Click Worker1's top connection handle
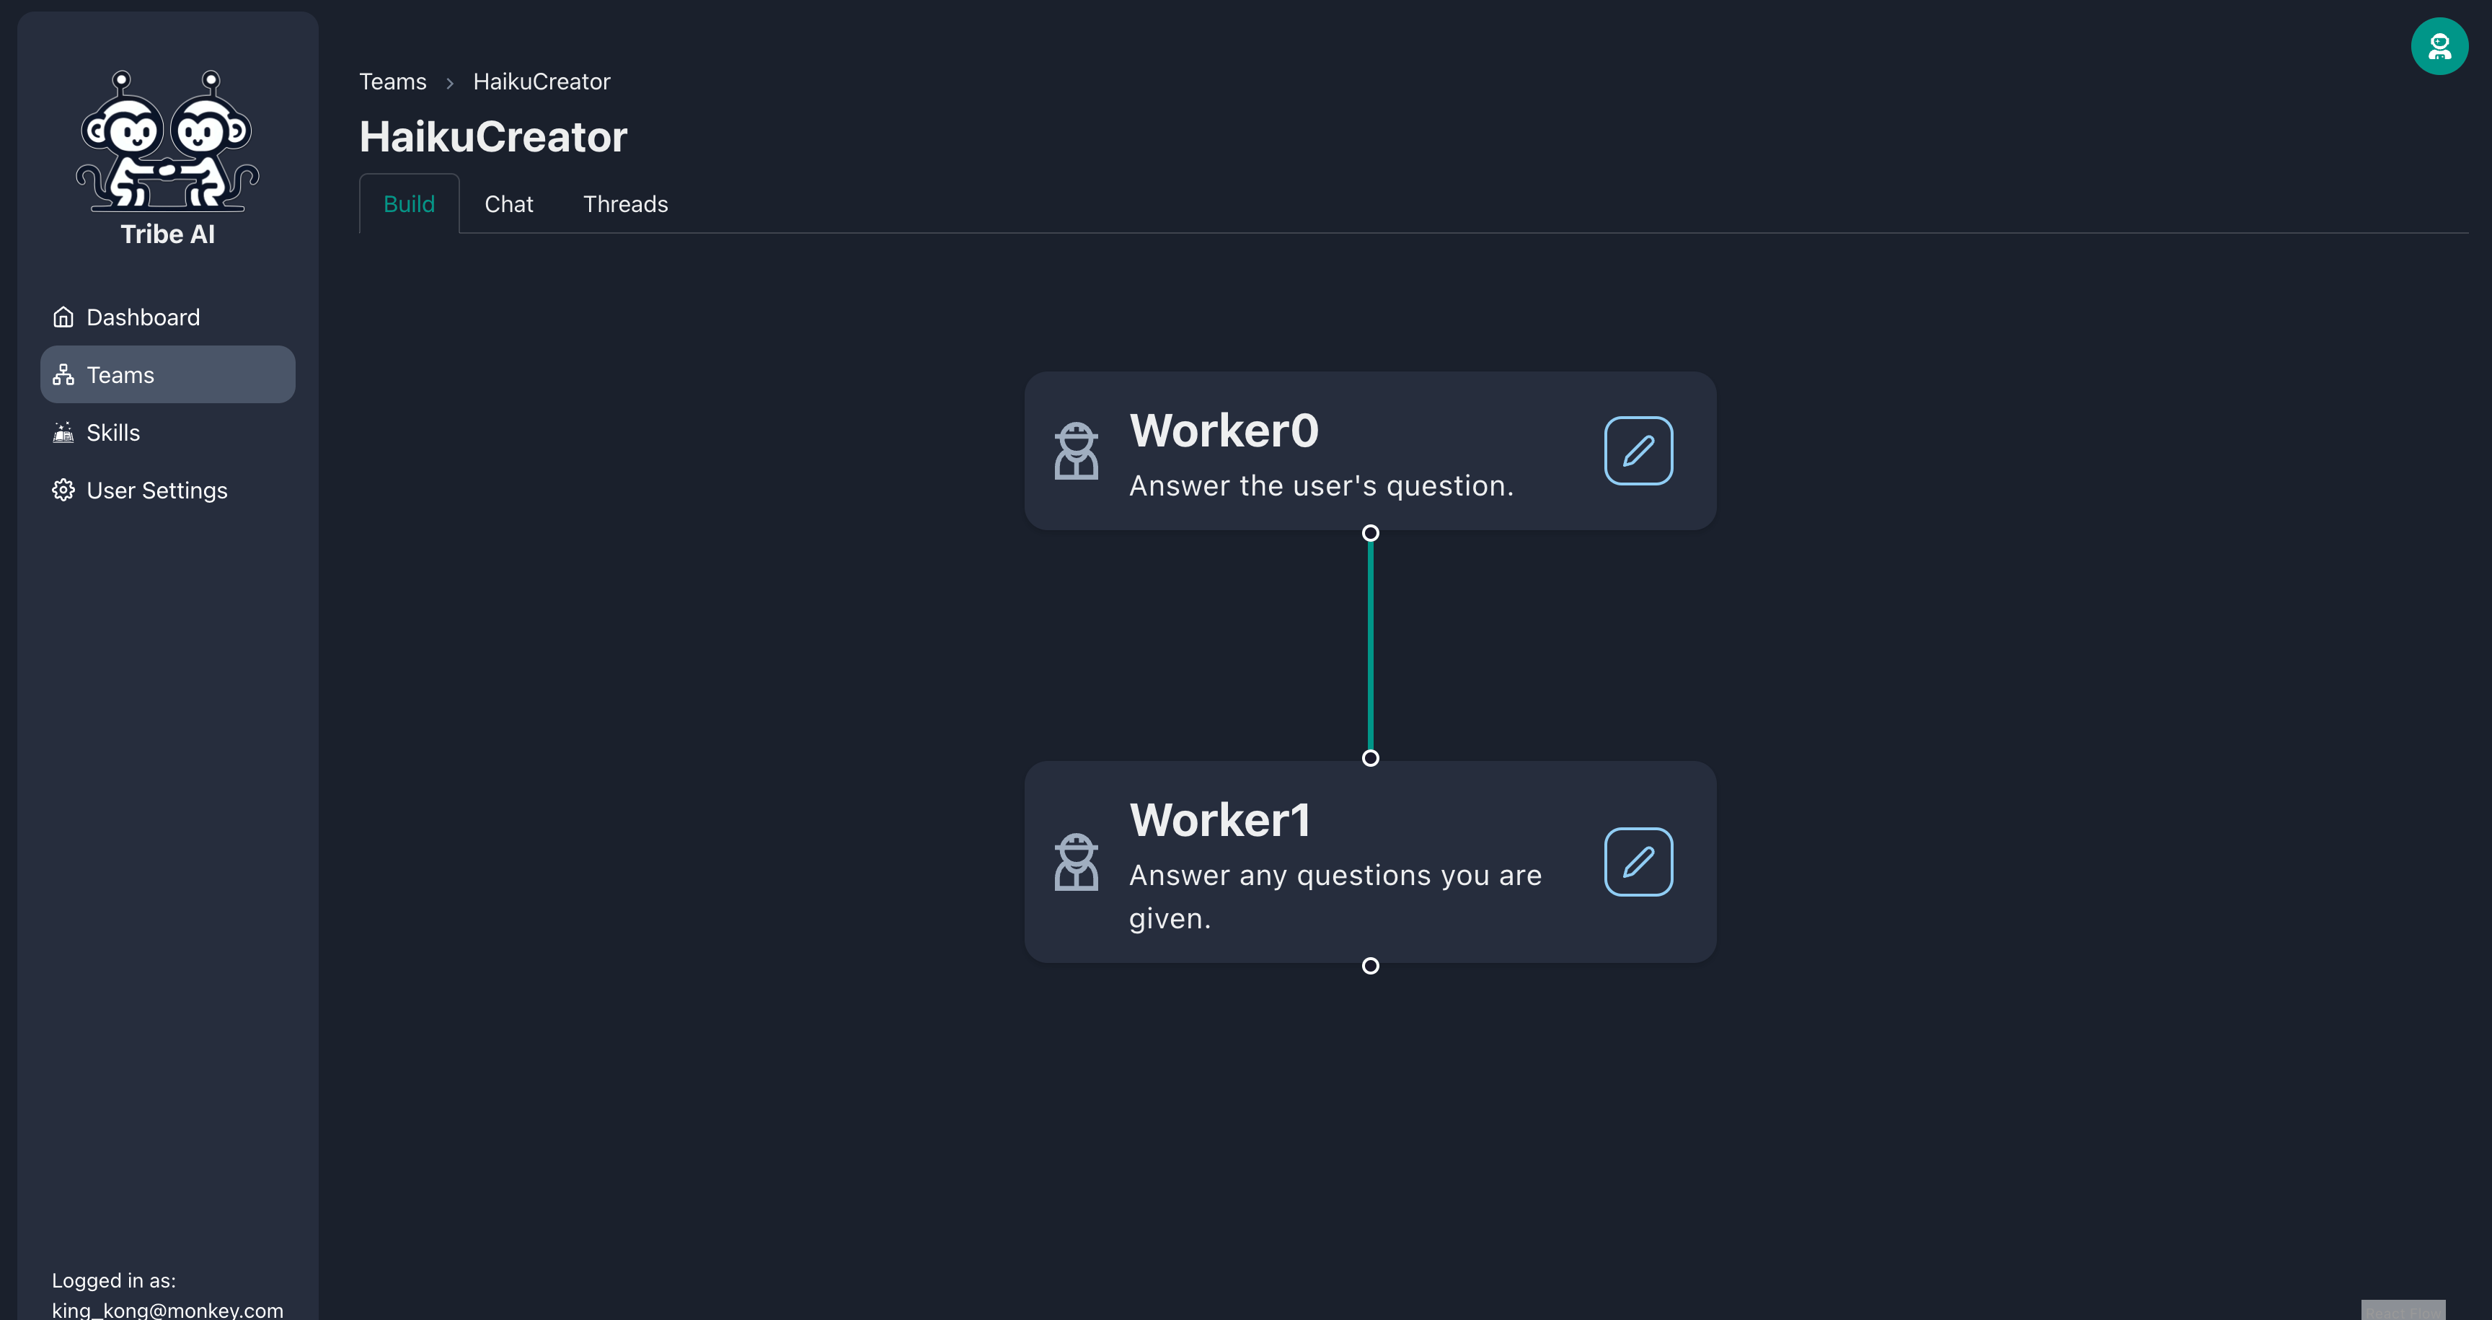The image size is (2492, 1320). (1370, 758)
